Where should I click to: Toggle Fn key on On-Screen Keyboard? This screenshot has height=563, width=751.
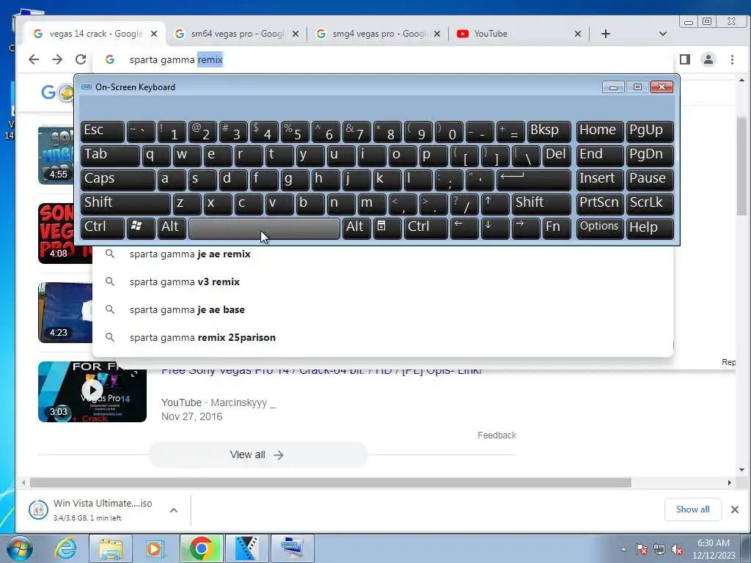pyautogui.click(x=557, y=228)
